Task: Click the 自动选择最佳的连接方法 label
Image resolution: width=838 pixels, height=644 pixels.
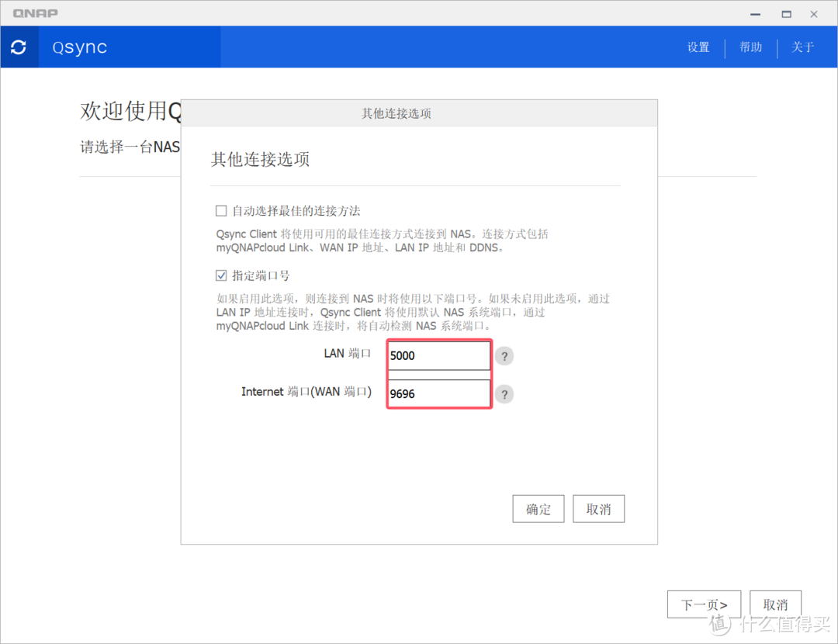Action: [296, 211]
